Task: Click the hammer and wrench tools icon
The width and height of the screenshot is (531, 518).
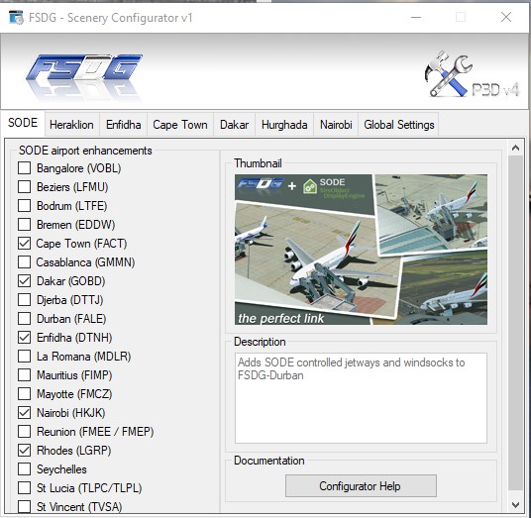Action: [x=448, y=74]
